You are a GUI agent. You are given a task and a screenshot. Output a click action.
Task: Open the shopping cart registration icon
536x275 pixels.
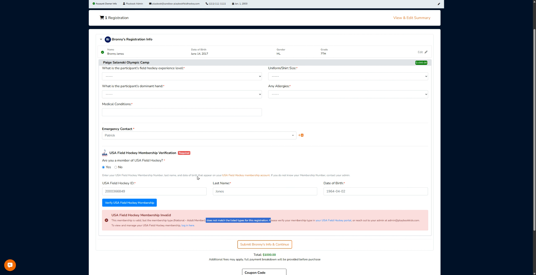[102, 18]
